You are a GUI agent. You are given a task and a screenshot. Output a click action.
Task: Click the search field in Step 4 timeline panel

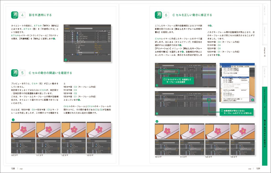pos(84,28)
